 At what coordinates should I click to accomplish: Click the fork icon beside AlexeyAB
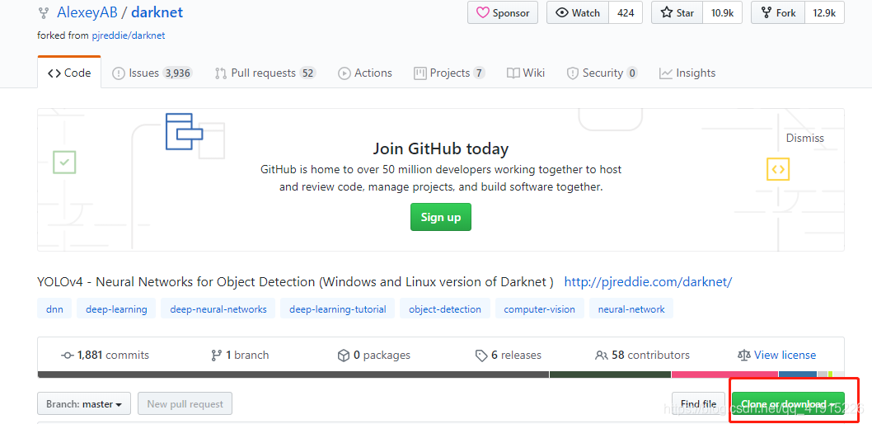point(44,13)
